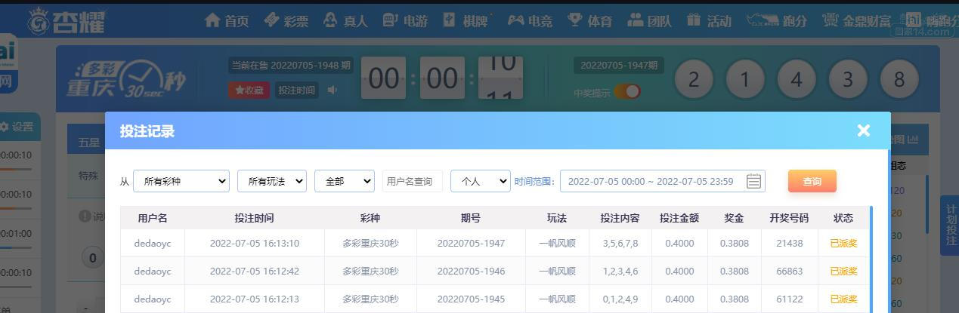Click the 杏耀 site logo

67,21
